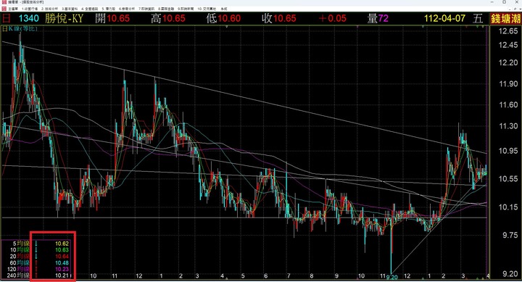Click the 60-day average value 10.48

pyautogui.click(x=62, y=262)
